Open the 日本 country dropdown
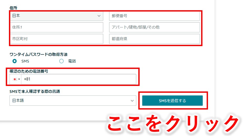 click(x=57, y=16)
